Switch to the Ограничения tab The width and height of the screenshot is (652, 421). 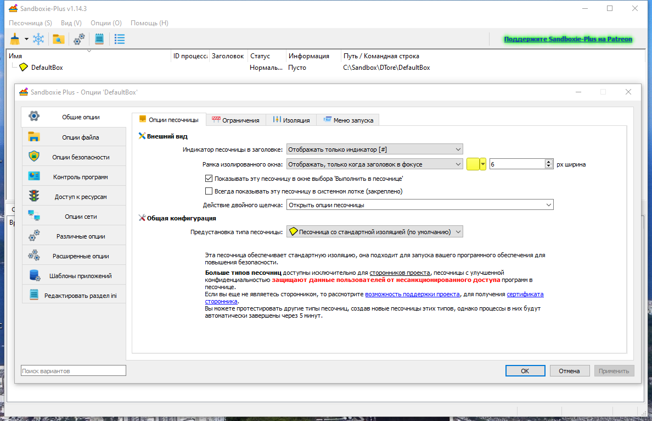(x=235, y=120)
